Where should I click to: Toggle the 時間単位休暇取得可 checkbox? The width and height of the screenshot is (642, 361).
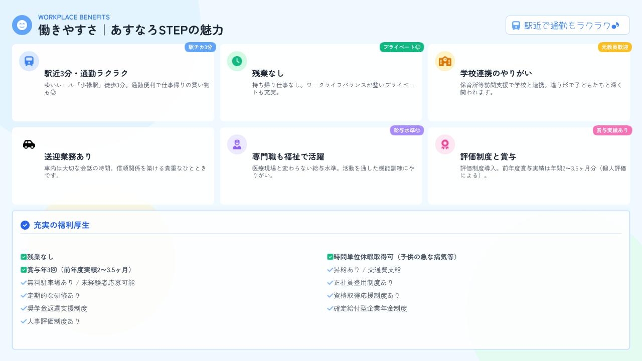[x=330, y=257]
